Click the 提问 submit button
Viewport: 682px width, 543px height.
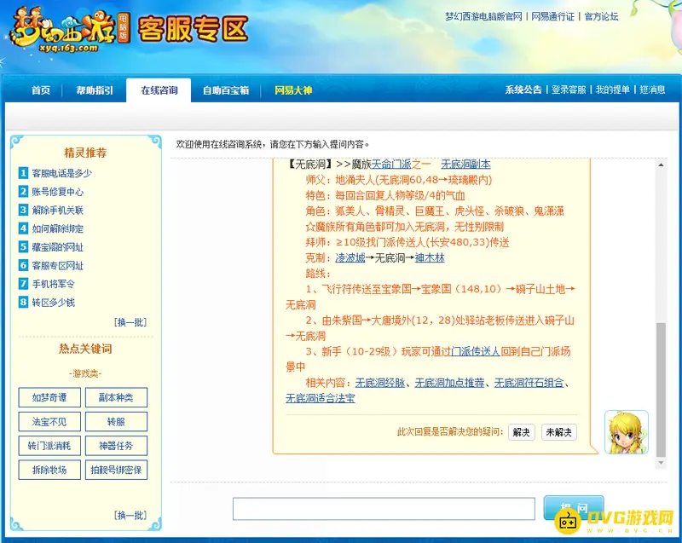574,507
